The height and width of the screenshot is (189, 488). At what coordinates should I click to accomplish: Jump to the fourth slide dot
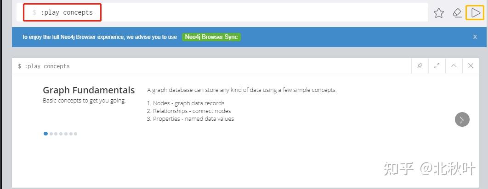click(x=61, y=134)
